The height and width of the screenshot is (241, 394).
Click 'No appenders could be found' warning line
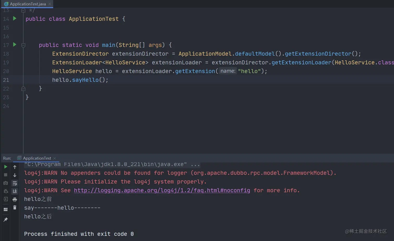pyautogui.click(x=180, y=173)
